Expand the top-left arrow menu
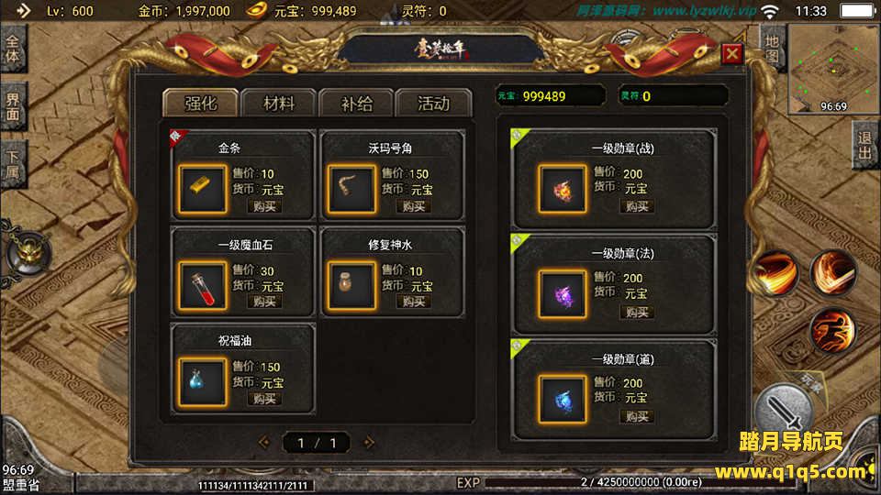The width and height of the screenshot is (881, 495). point(23,11)
